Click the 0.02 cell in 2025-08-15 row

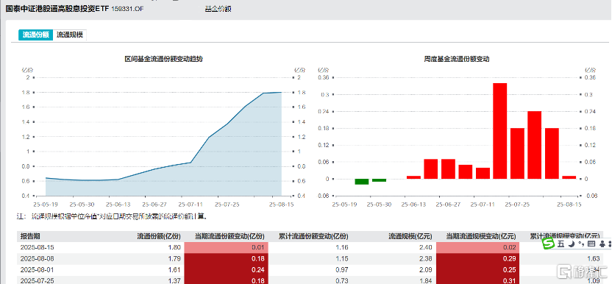pyautogui.click(x=477, y=247)
